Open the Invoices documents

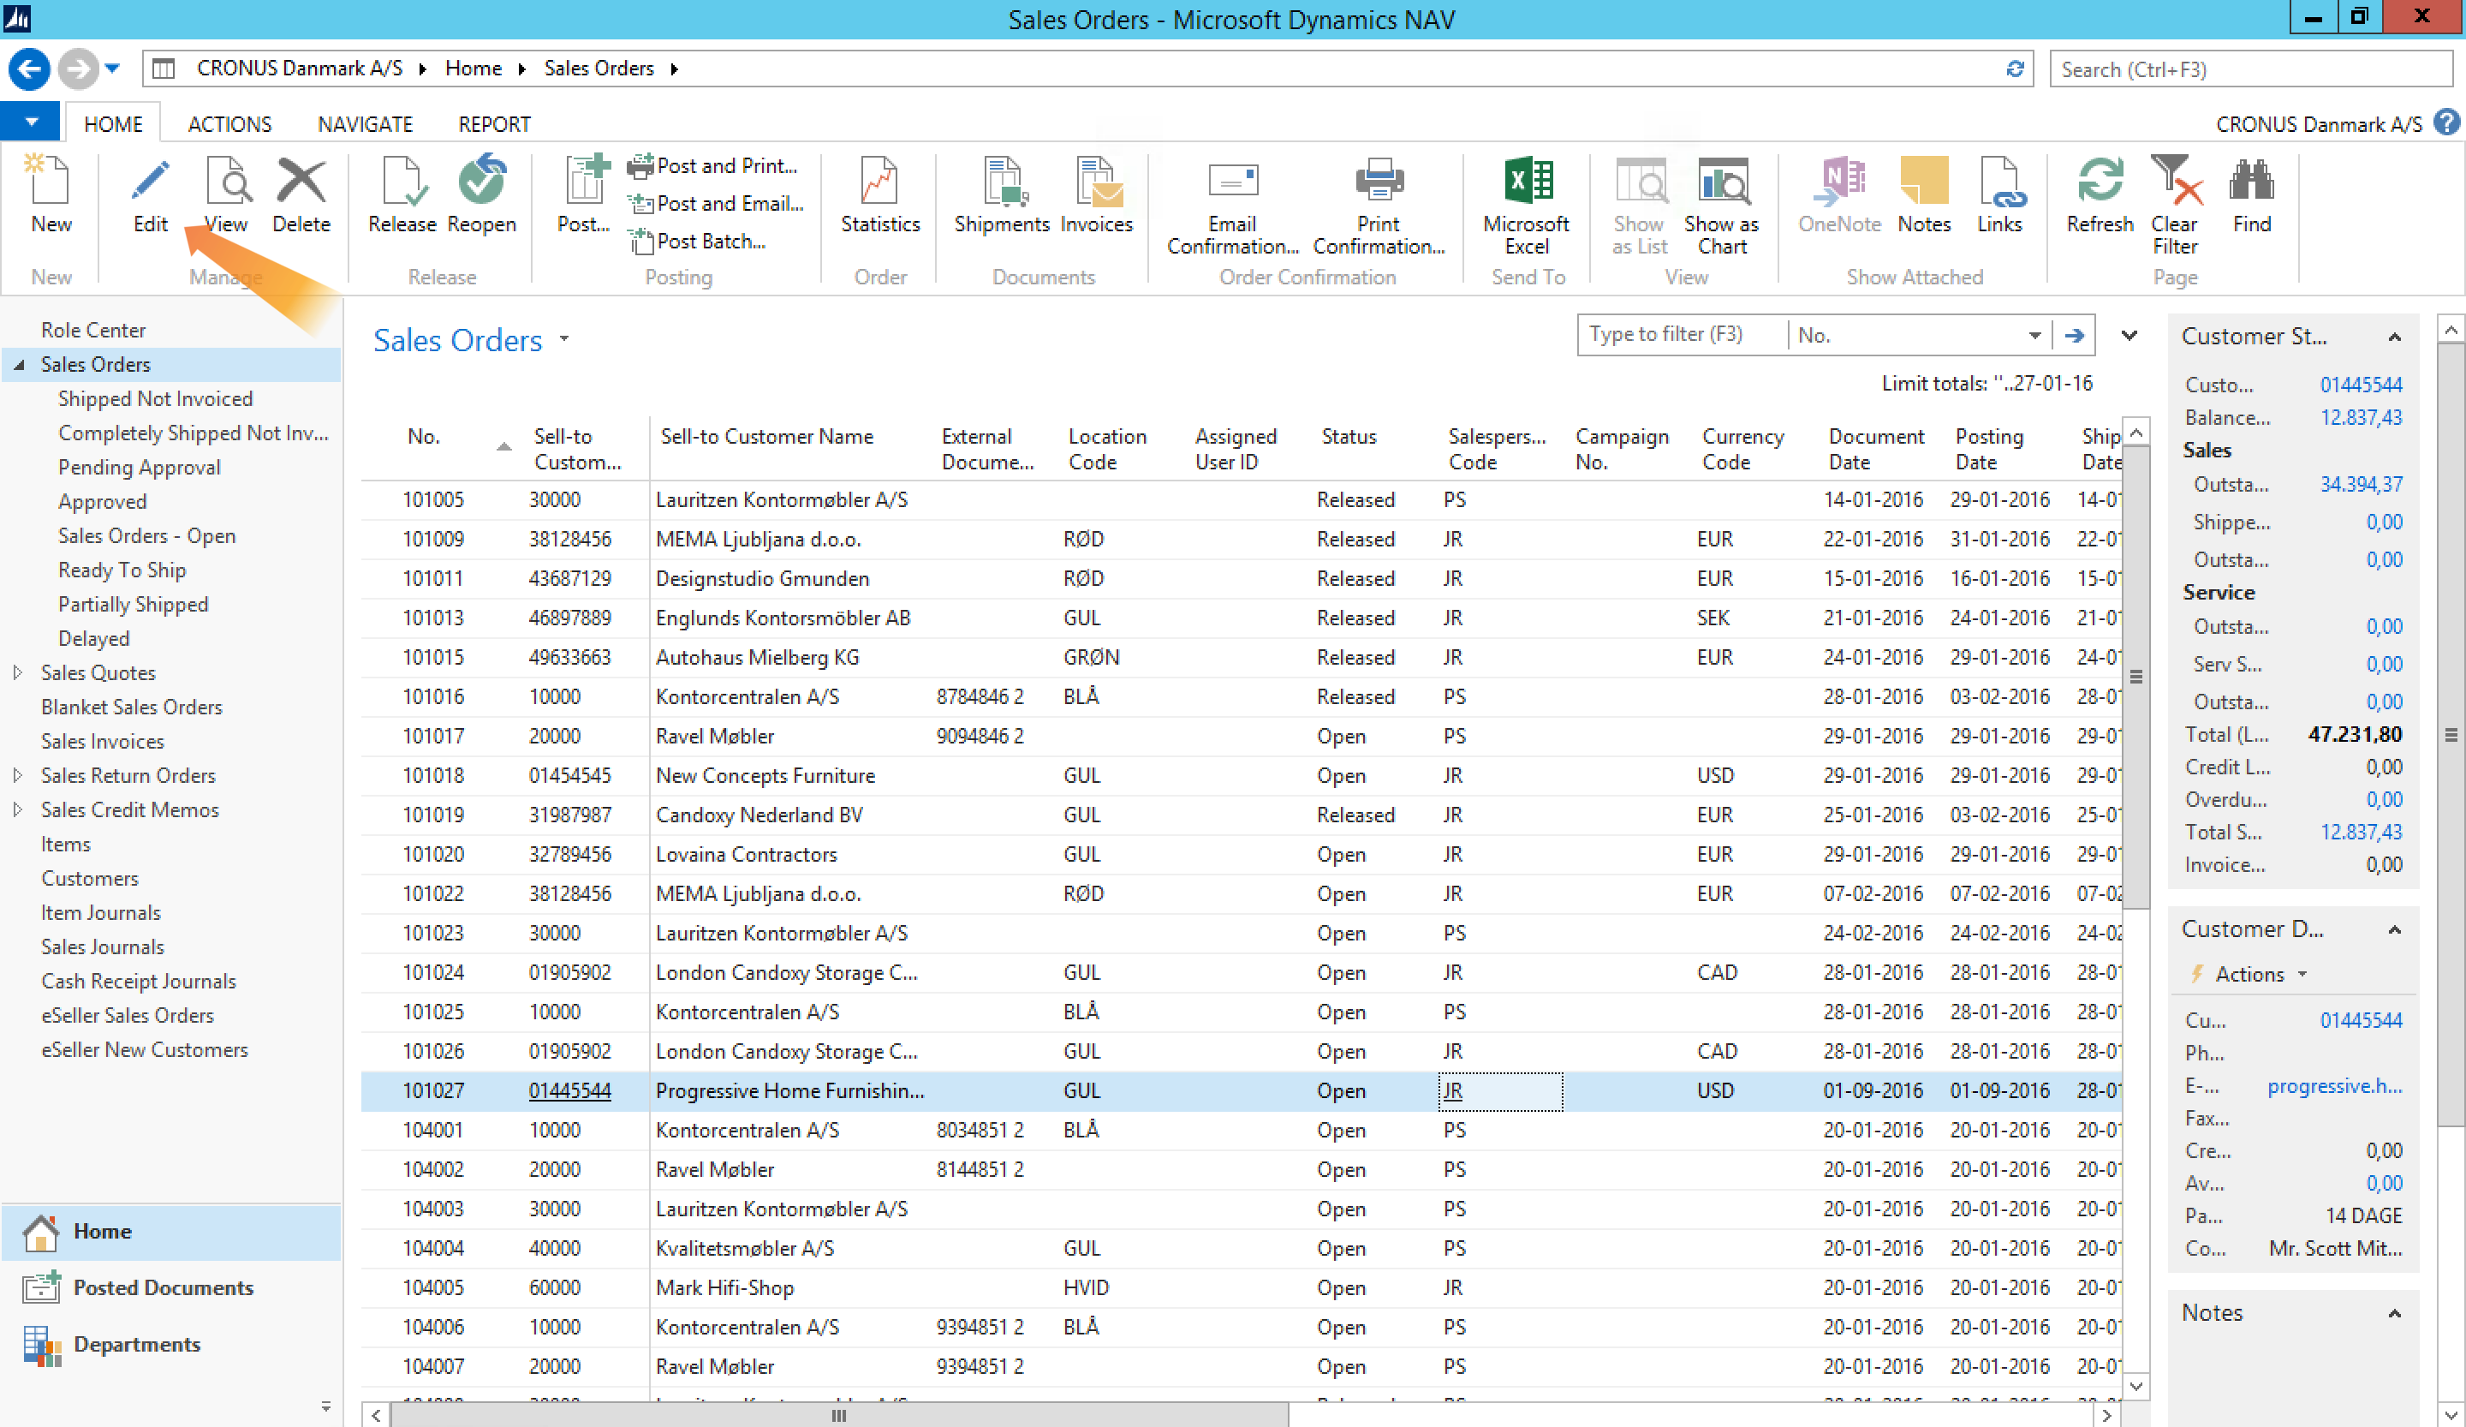point(1096,194)
